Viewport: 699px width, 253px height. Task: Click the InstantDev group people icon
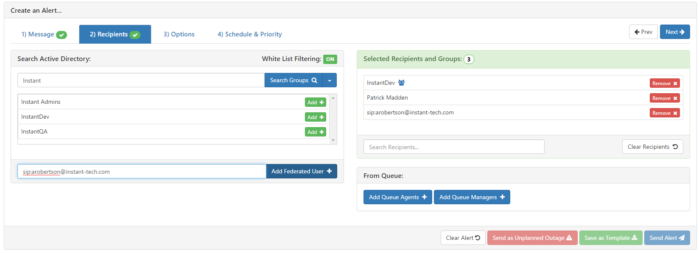click(x=401, y=83)
